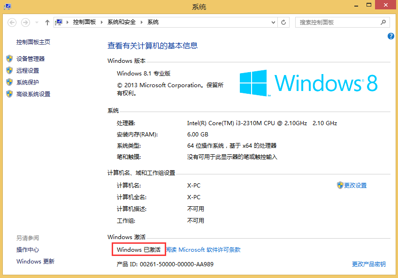Click the system icon in title bar
This screenshot has width=398, height=278.
pos(8,7)
